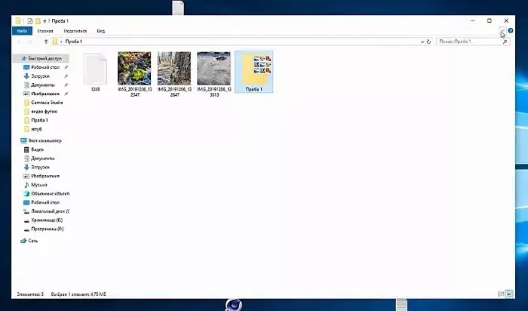528x311 pixels.
Task: Click the pin icon beside Рабочий стол
Action: (66, 67)
